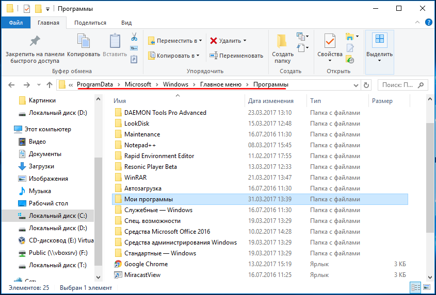Open the "Переместить в" dropdown

tap(175, 41)
